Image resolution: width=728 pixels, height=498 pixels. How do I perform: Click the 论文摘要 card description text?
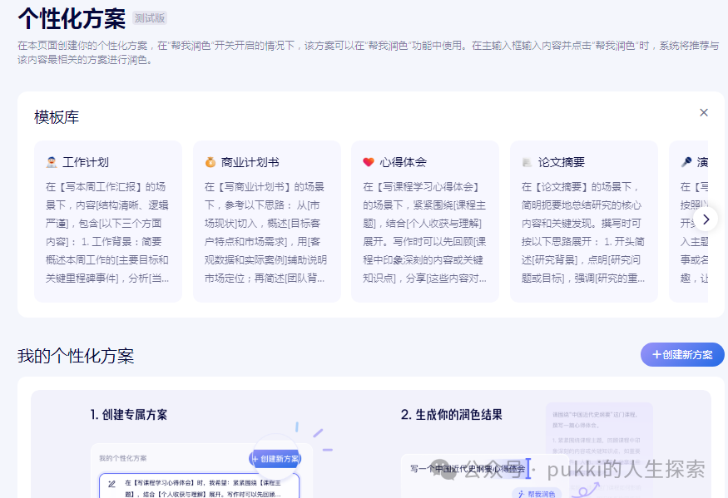(583, 232)
